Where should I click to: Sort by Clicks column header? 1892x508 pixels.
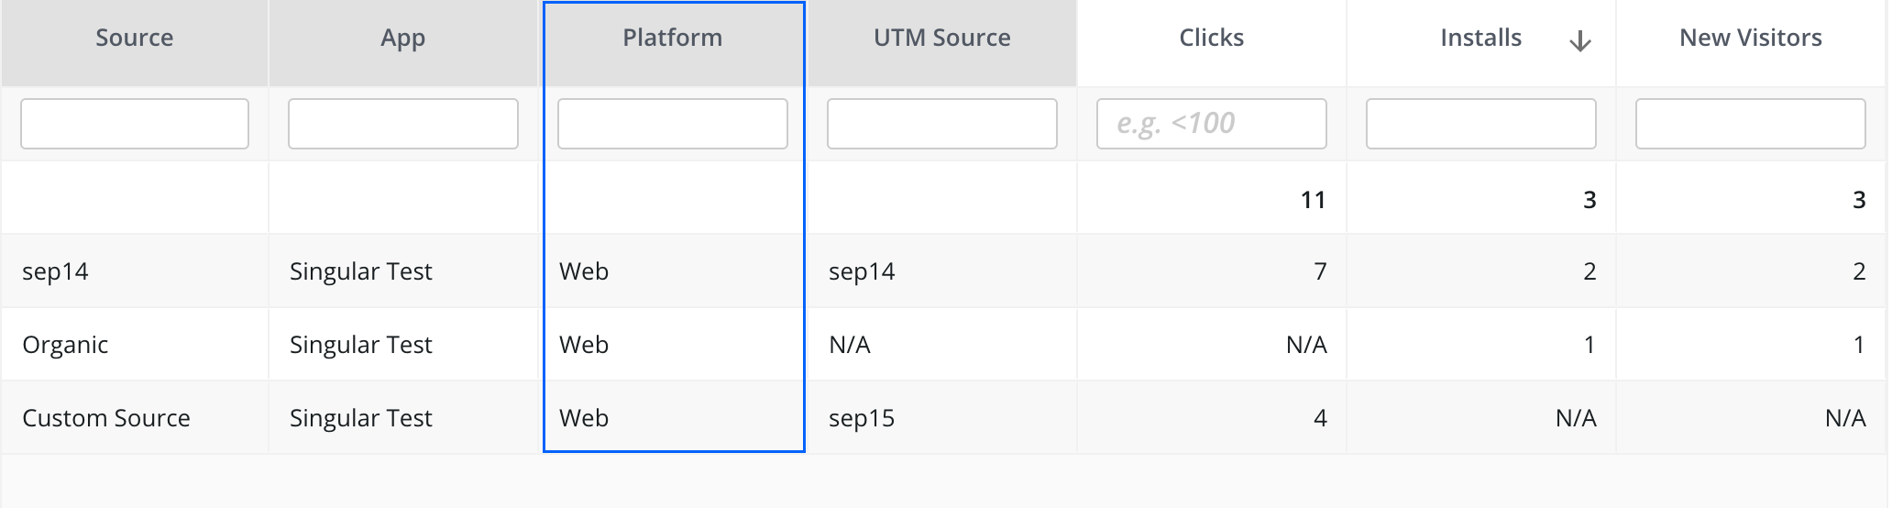[1211, 39]
